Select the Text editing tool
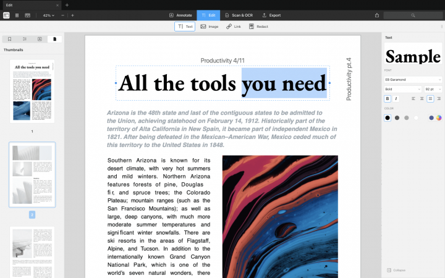445x278 pixels. tap(185, 27)
